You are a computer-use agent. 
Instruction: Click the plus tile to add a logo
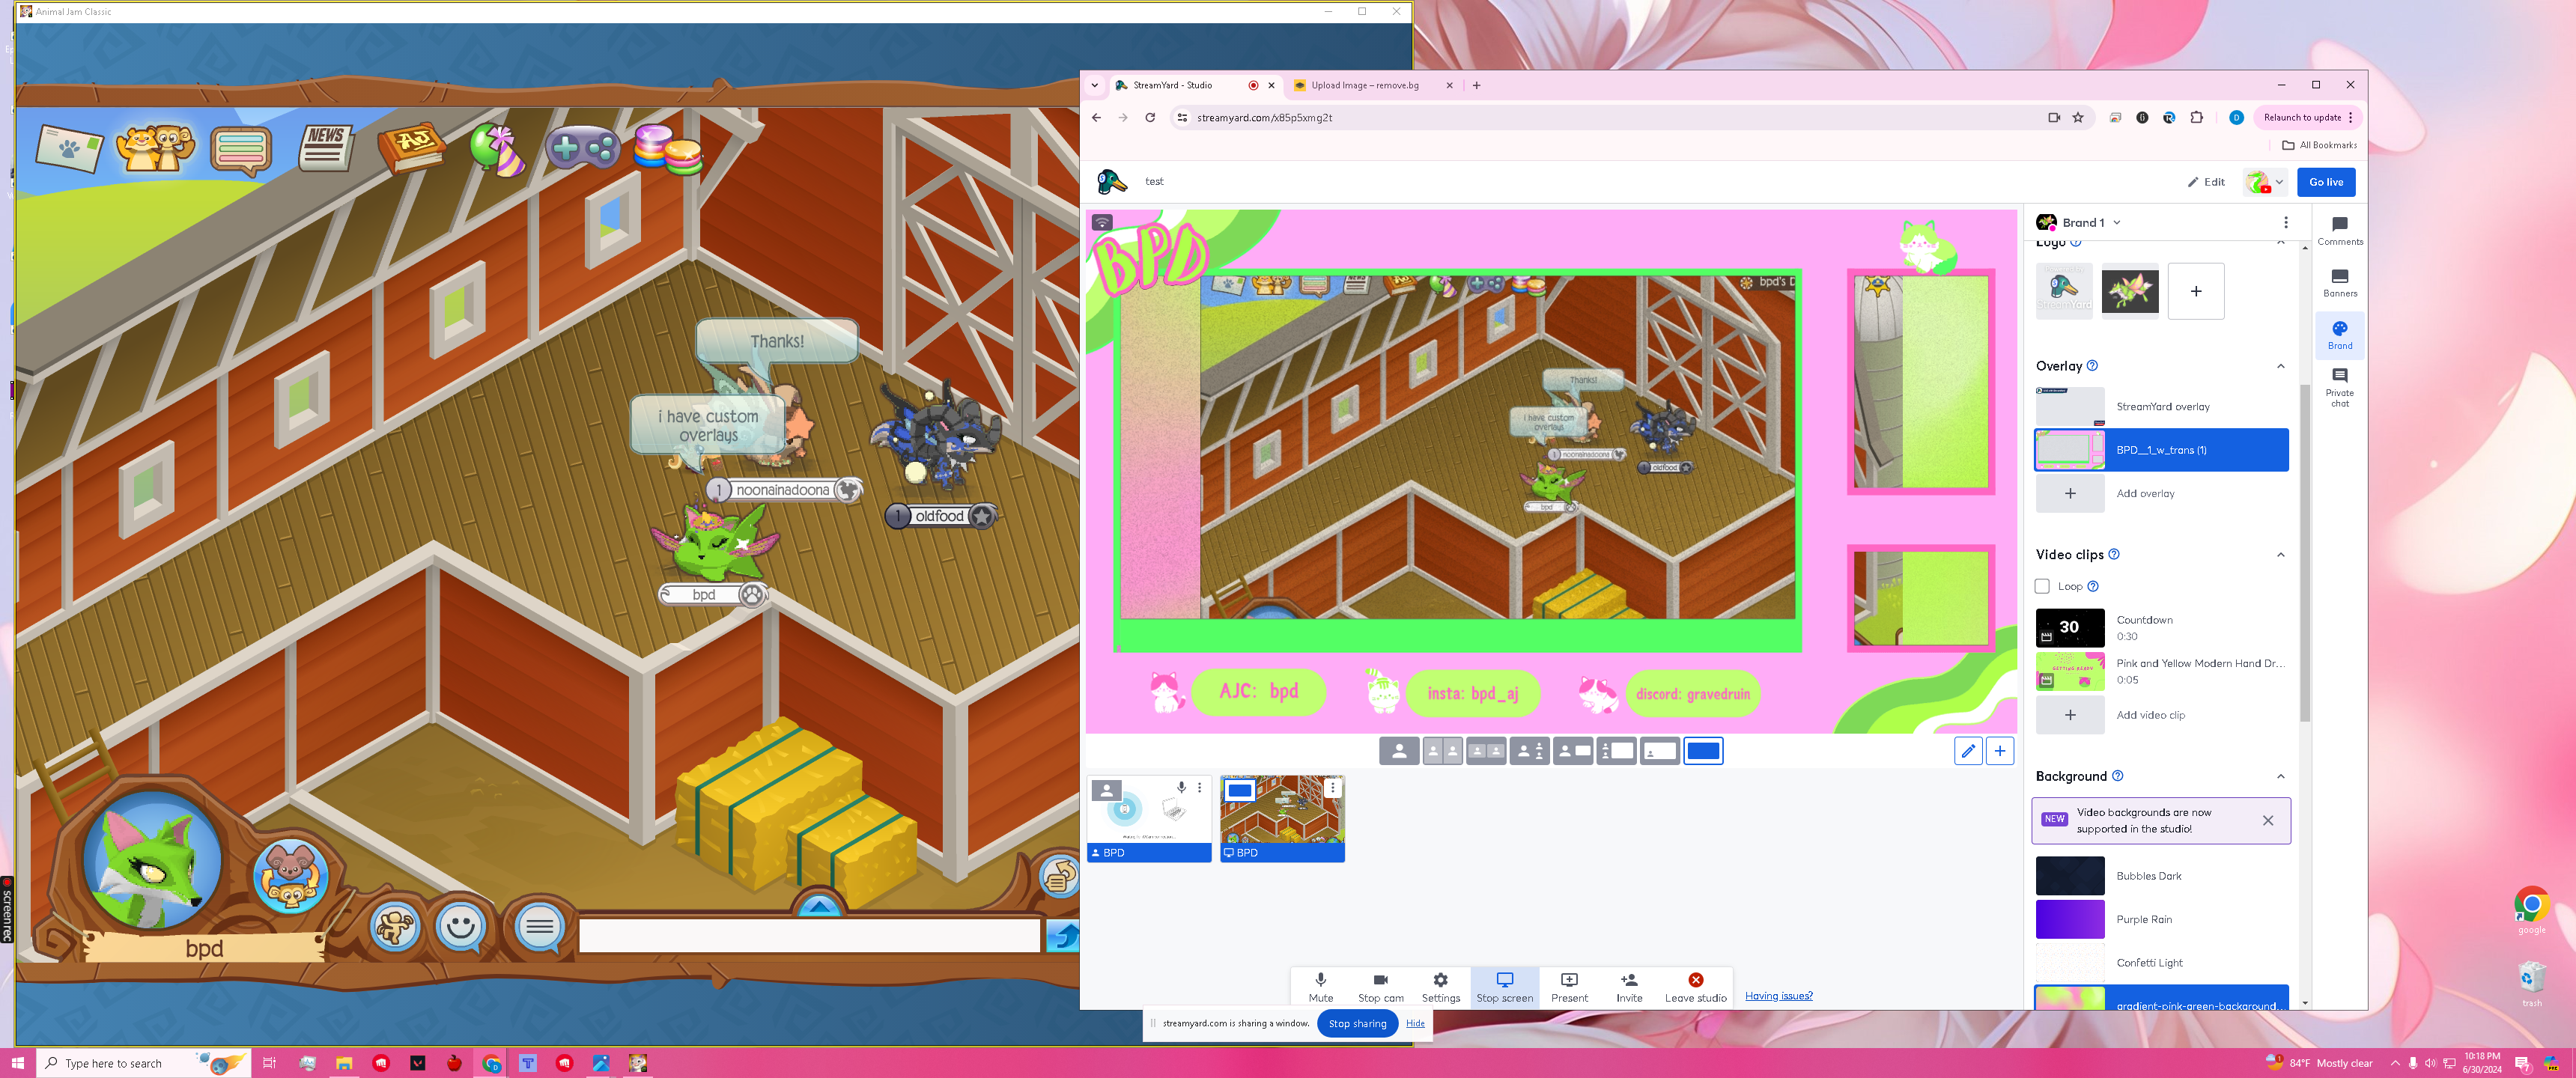point(2195,291)
